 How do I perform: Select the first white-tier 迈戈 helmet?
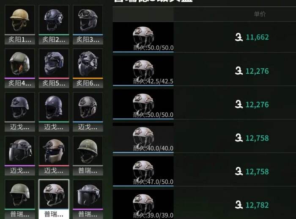20,112
